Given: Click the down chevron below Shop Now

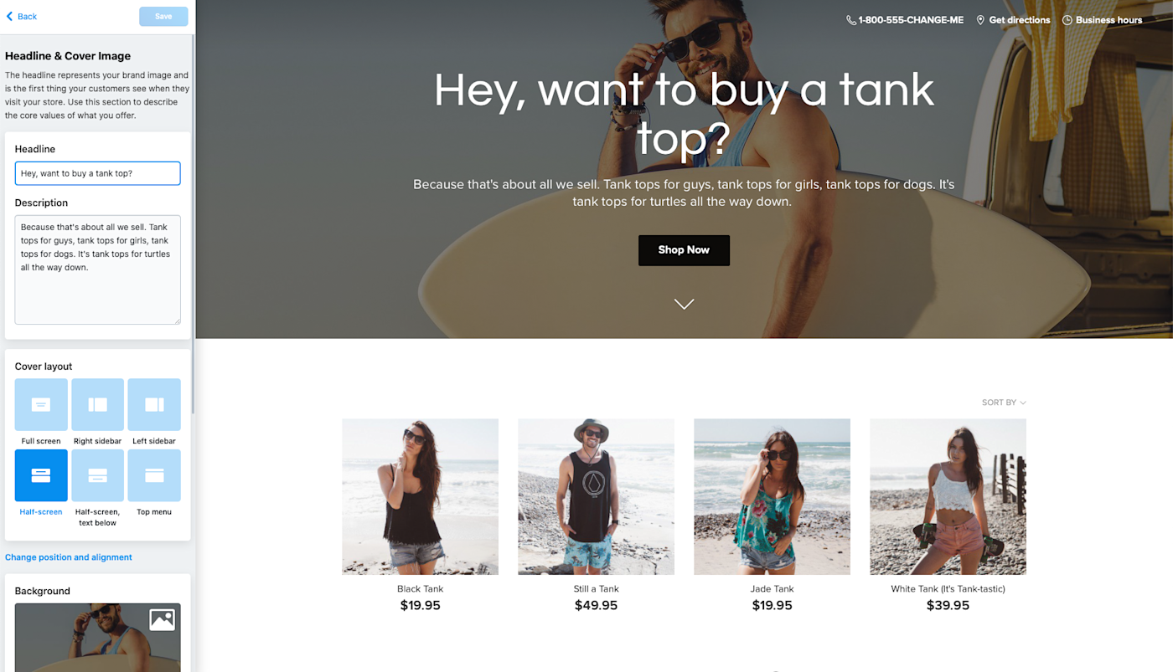Looking at the screenshot, I should 684,304.
